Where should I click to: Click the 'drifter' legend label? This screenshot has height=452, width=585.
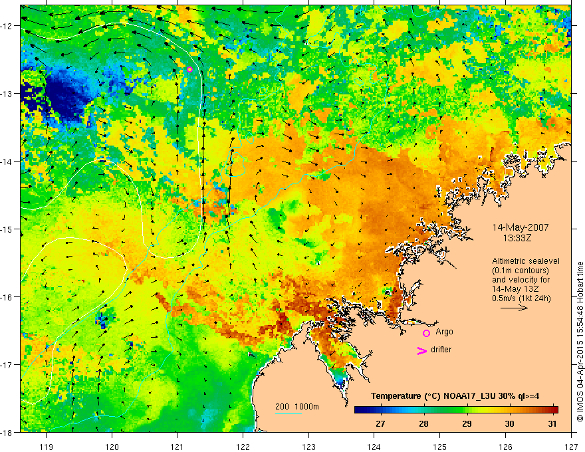point(441,350)
